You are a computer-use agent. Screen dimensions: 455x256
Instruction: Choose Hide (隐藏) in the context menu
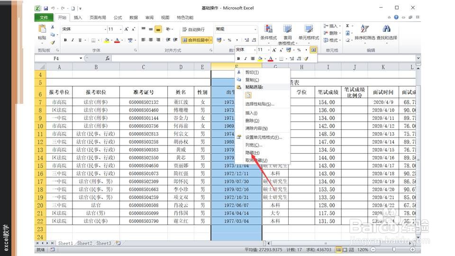click(x=264, y=153)
